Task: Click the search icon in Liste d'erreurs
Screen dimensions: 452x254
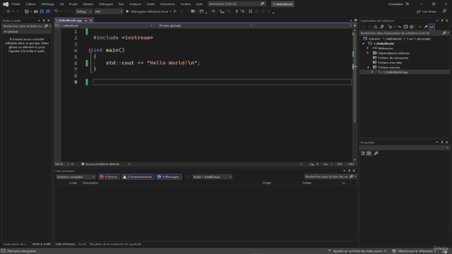Action: pos(352,176)
